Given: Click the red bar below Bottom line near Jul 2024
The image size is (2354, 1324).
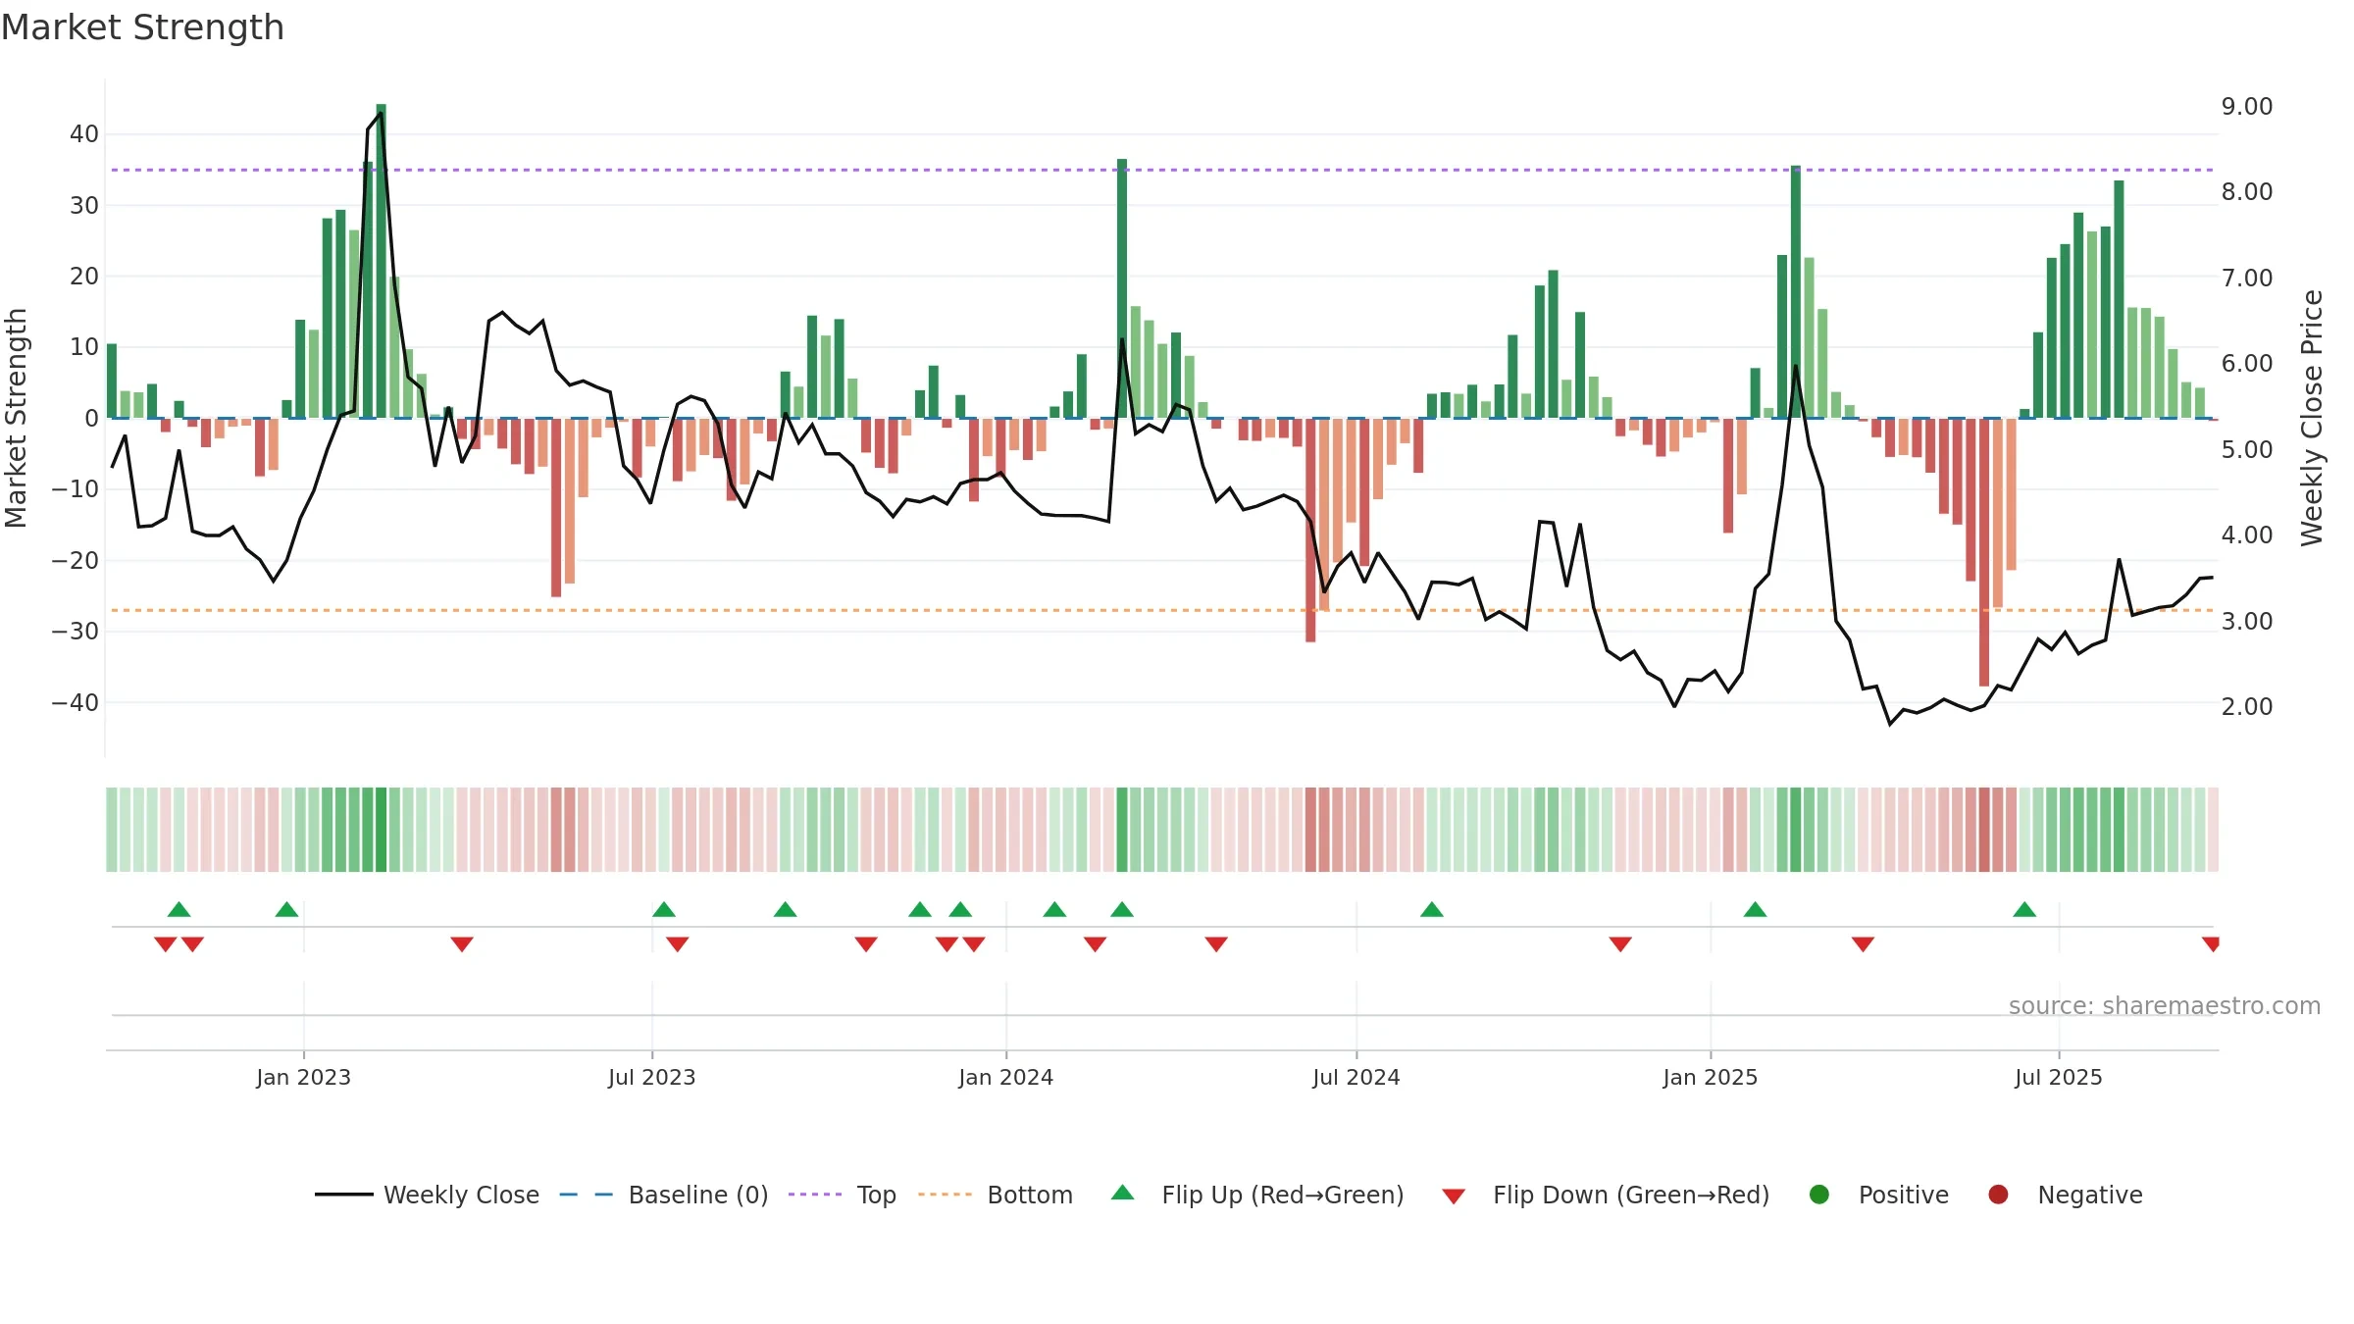Looking at the screenshot, I should [1310, 531].
